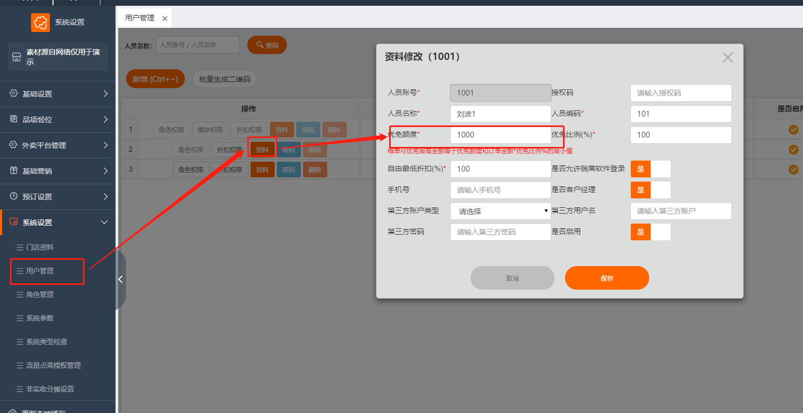Image resolution: width=803 pixels, height=413 pixels.
Task: Open 角色管理 in the sidebar
Action: tap(40, 294)
